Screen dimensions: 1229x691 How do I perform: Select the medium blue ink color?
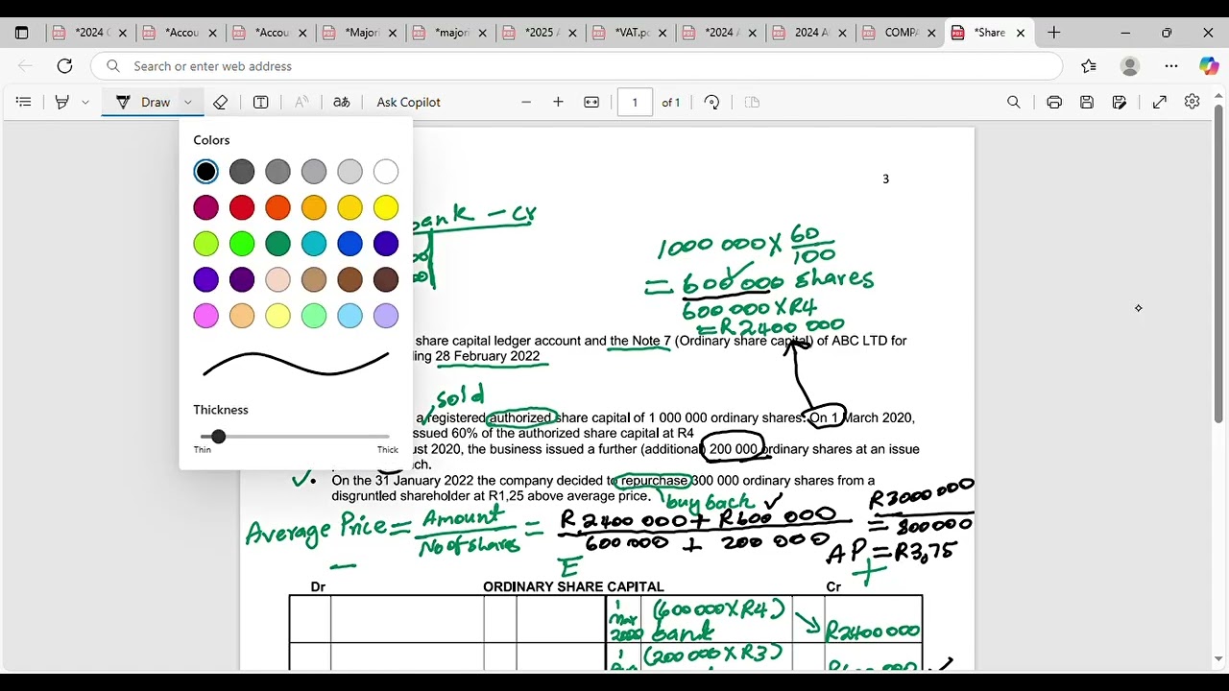click(349, 244)
